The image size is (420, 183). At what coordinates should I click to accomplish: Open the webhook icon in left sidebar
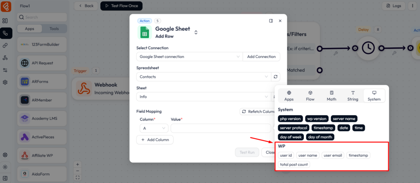pos(5,58)
